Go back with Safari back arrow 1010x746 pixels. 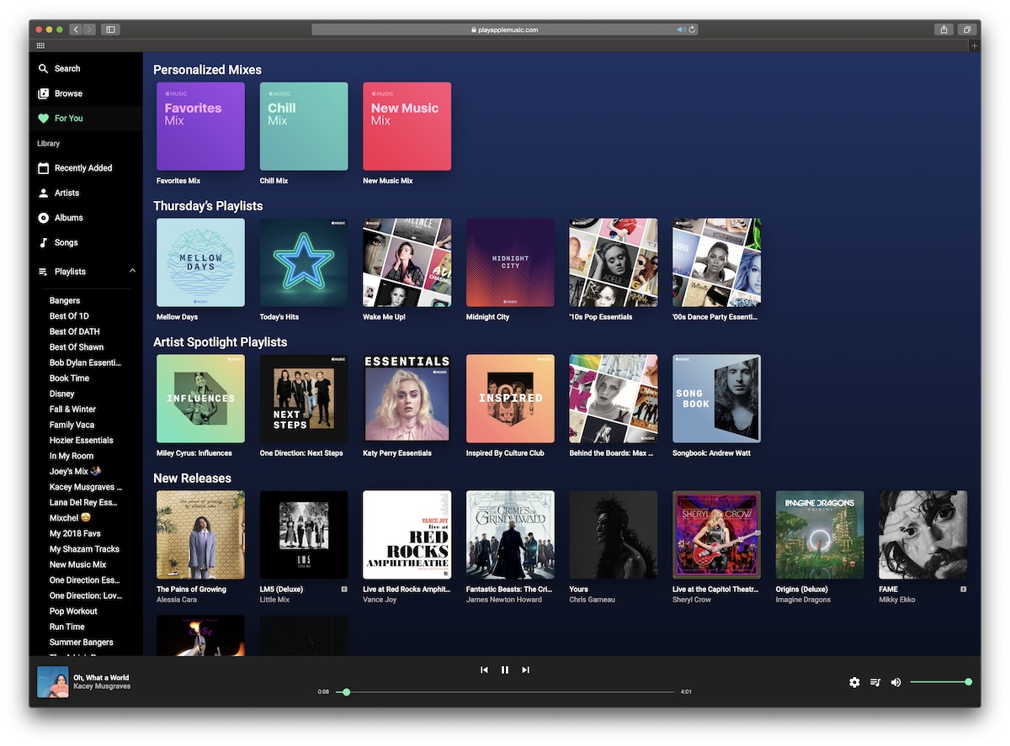point(76,29)
